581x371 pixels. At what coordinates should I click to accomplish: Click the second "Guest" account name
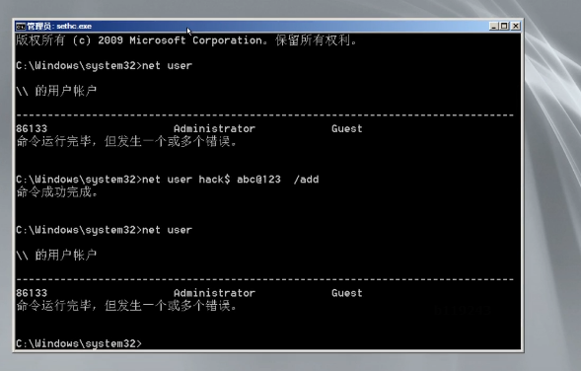tap(347, 293)
